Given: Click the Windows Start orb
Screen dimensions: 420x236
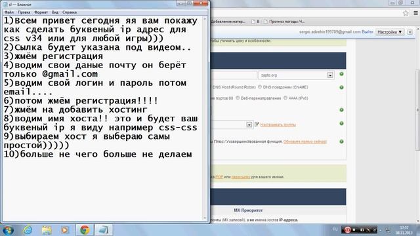Looking at the screenshot, I should pos(8,230).
